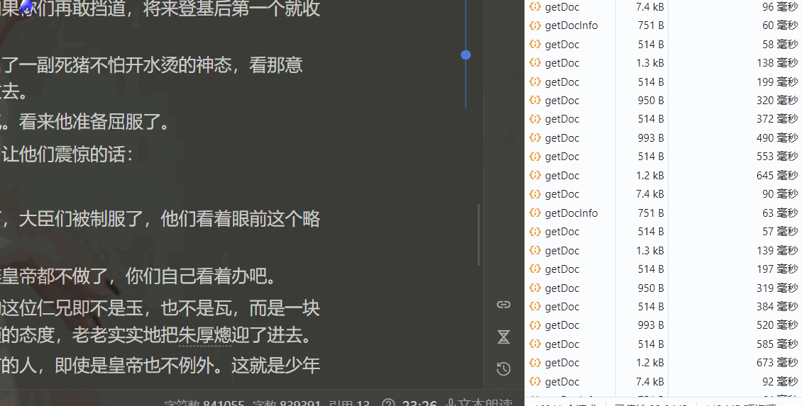Click the icon of getDoc 58 毫秒 row
Screen dimensions: 802x406
point(535,44)
